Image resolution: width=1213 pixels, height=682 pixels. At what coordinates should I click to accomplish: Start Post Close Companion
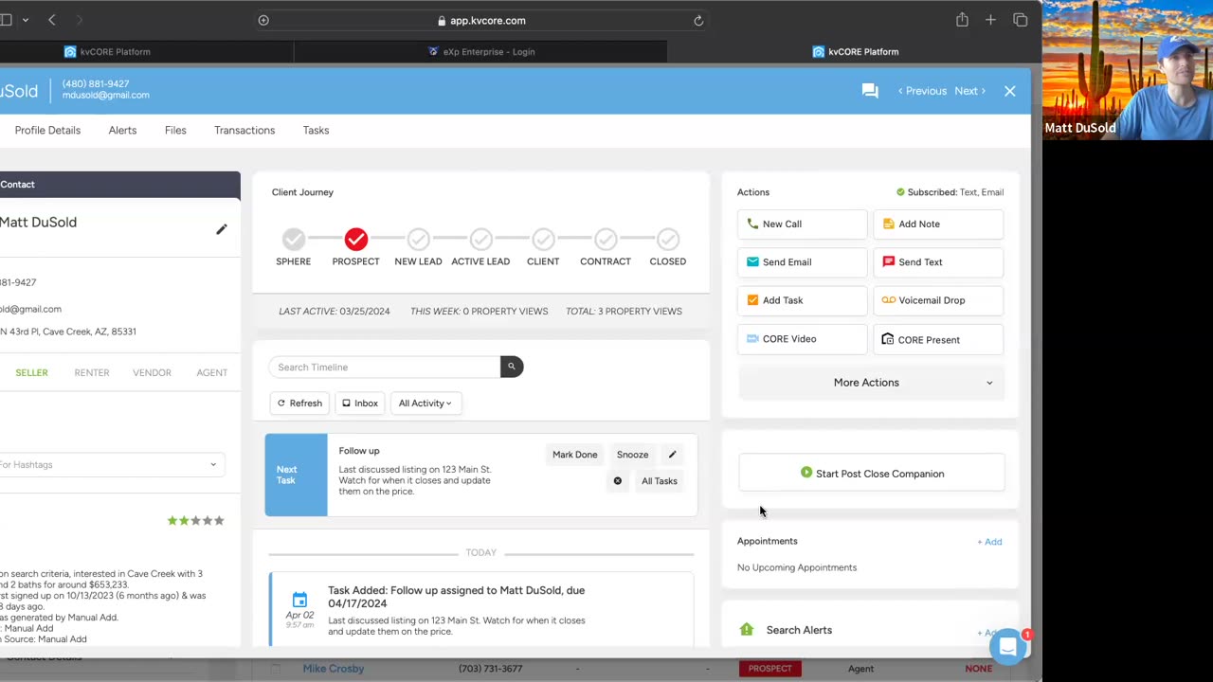tap(871, 474)
